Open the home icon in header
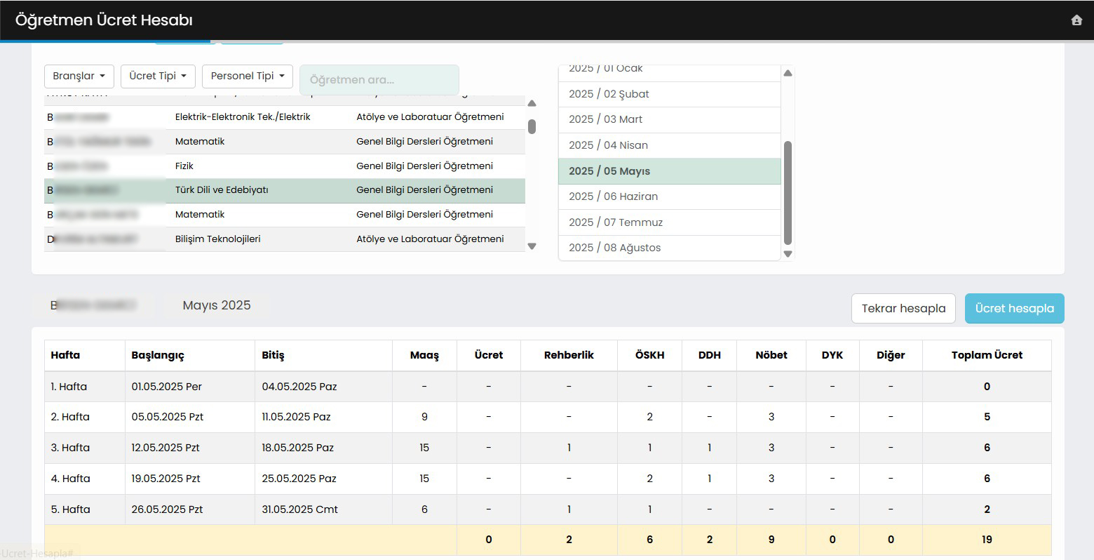The width and height of the screenshot is (1094, 560). point(1076,20)
